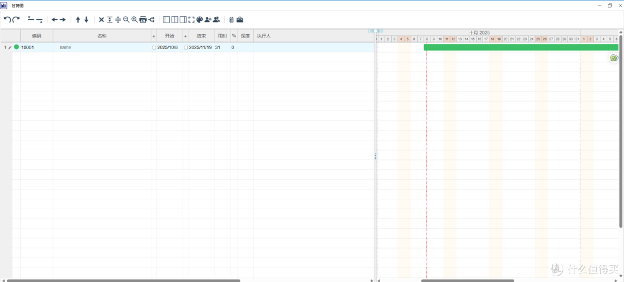This screenshot has width=624, height=282.
Task: Click the 深度 column header
Action: (245, 36)
